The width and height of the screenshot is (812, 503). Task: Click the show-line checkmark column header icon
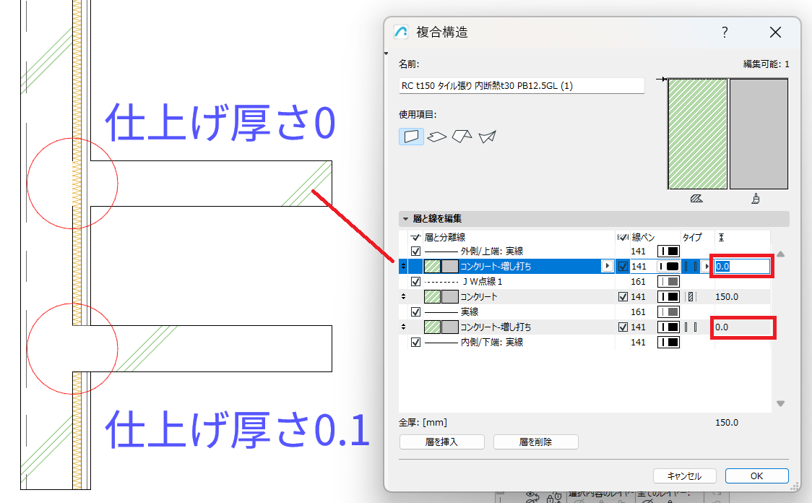click(x=415, y=237)
